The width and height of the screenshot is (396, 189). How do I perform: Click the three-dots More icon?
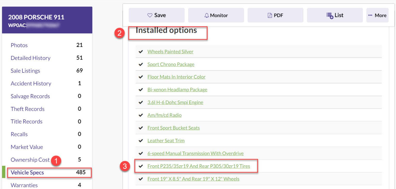370,15
